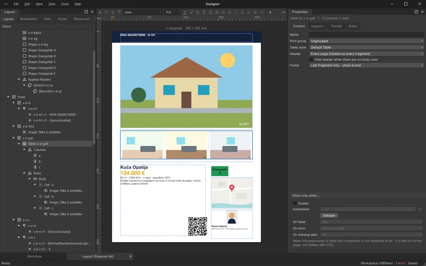The image size is (426, 266).
Task: Click the Validate button
Action: pyautogui.click(x=329, y=215)
